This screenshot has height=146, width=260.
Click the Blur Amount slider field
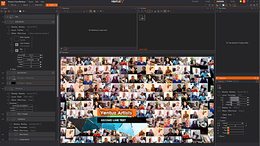click(x=31, y=55)
